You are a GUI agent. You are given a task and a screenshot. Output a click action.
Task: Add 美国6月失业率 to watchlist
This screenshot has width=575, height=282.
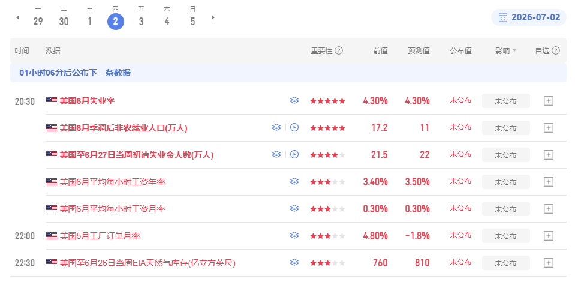(548, 101)
